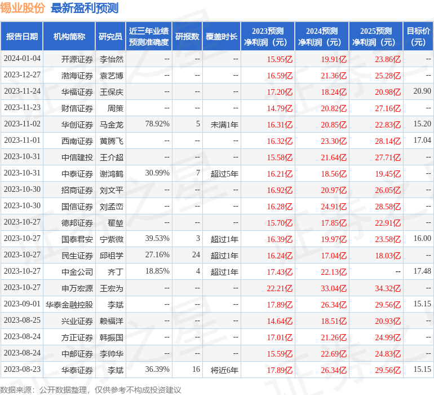
Task: Select target price 20.90
Action: [422, 91]
